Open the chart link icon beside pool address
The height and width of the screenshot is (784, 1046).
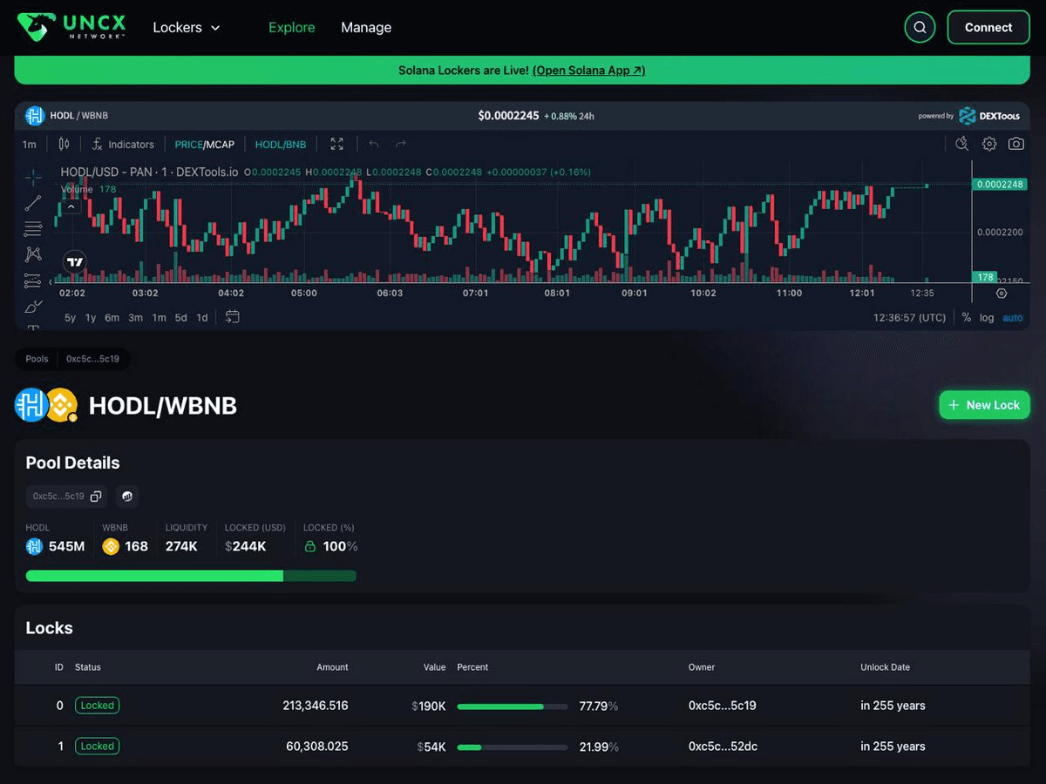127,496
